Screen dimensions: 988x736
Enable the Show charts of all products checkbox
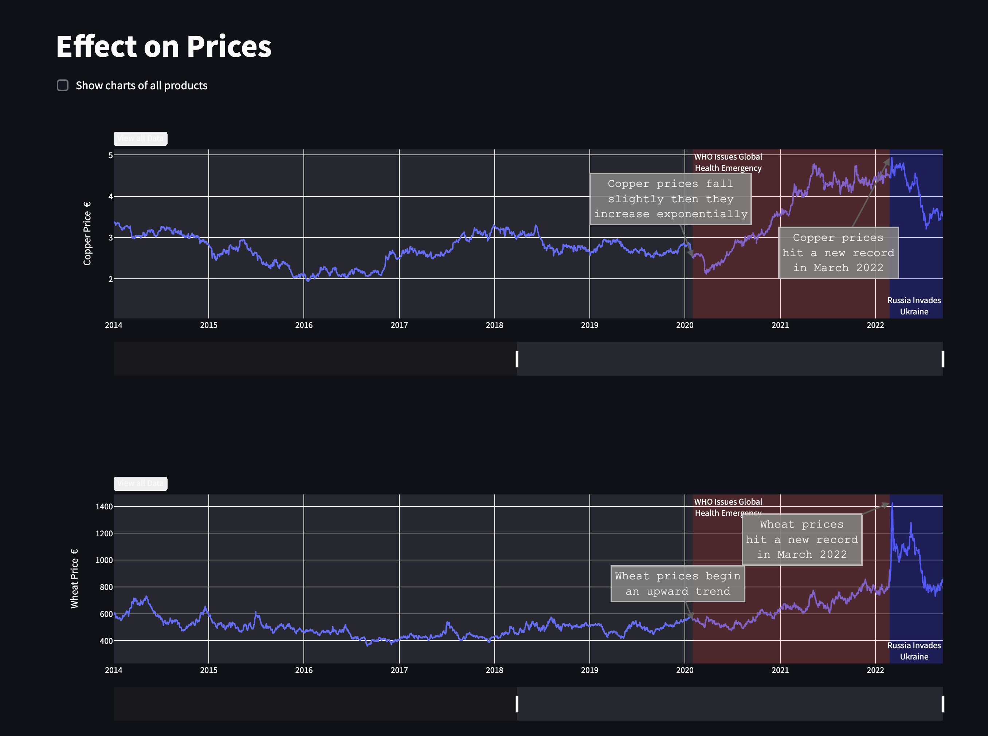tap(63, 85)
